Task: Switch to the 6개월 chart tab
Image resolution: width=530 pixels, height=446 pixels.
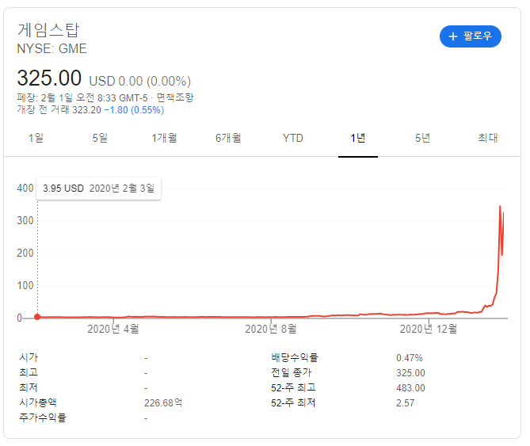Action: tap(228, 138)
